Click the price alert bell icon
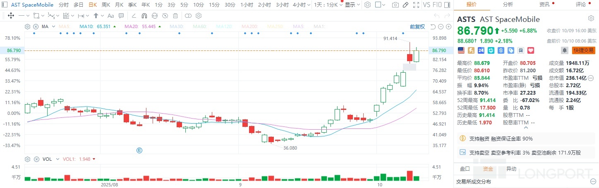The width and height of the screenshot is (599, 188). pos(564,50)
